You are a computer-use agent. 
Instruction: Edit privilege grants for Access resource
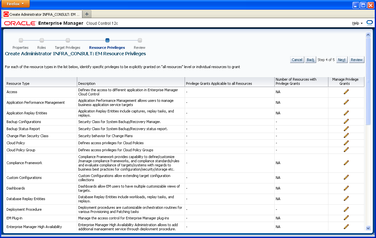[x=346, y=92]
